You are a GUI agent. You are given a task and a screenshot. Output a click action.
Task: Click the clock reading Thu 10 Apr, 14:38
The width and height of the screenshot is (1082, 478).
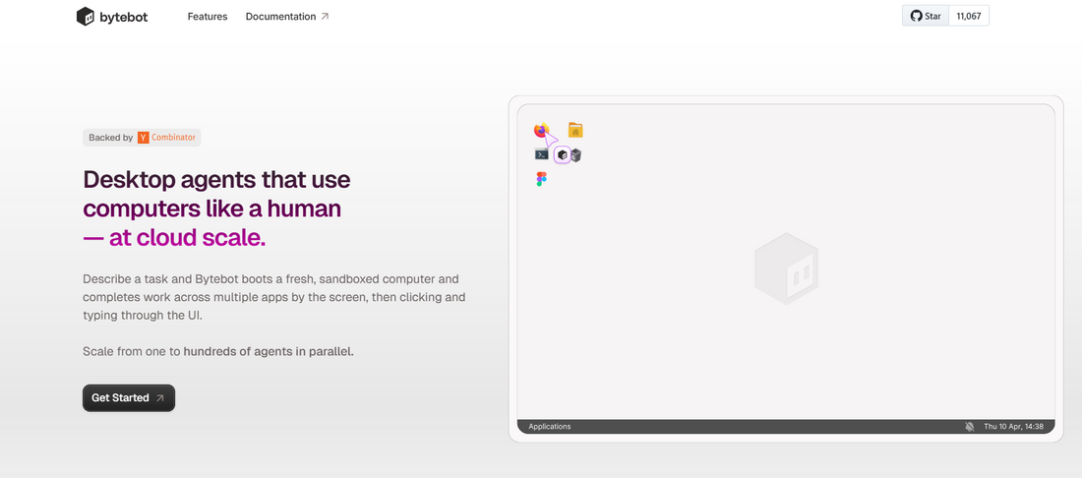1014,426
